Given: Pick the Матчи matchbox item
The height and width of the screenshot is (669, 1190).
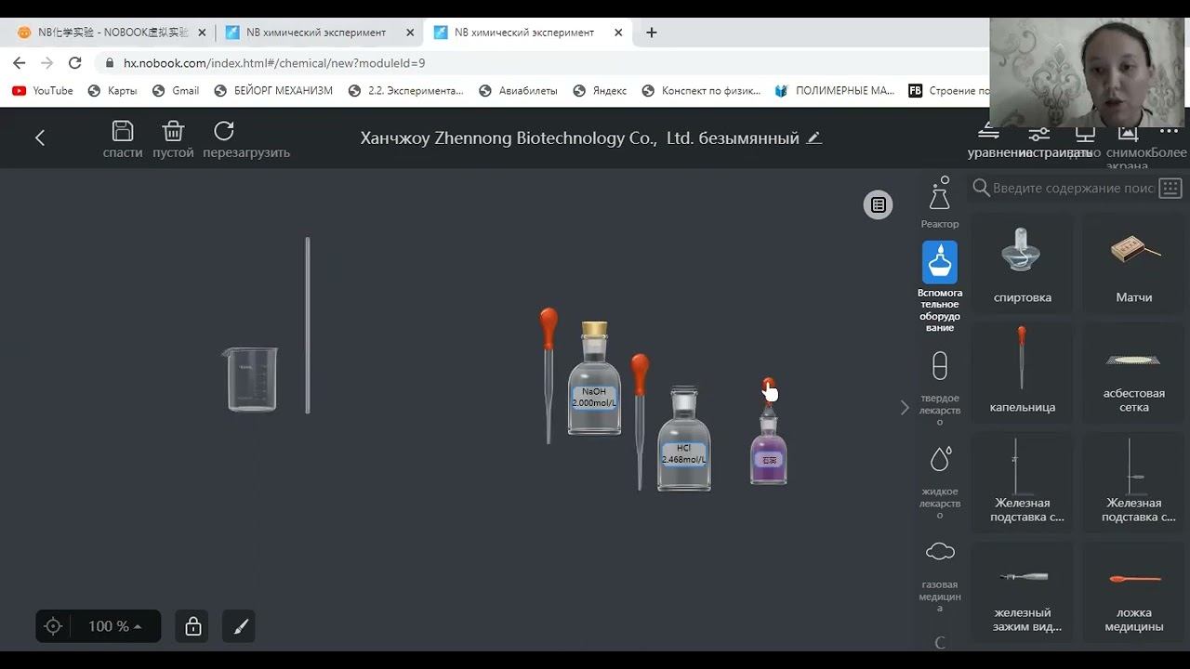Looking at the screenshot, I should pos(1134,264).
